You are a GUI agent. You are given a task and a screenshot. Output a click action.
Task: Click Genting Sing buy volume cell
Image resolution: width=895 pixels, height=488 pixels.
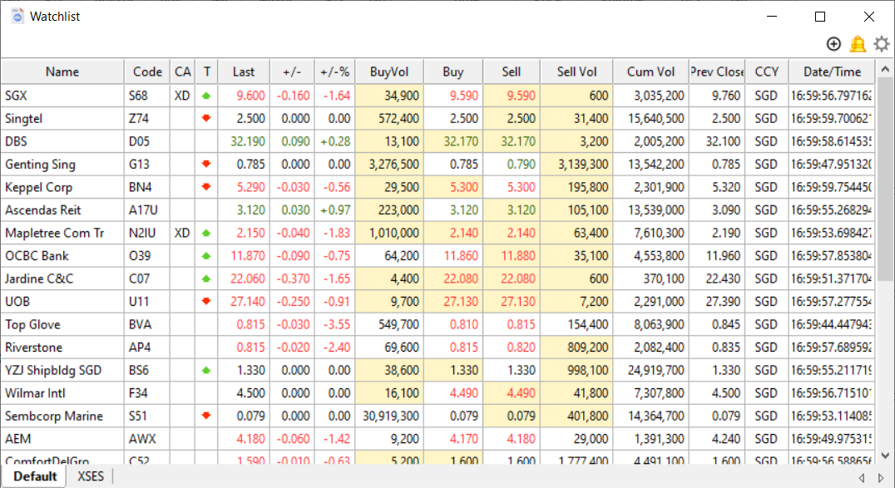click(388, 165)
